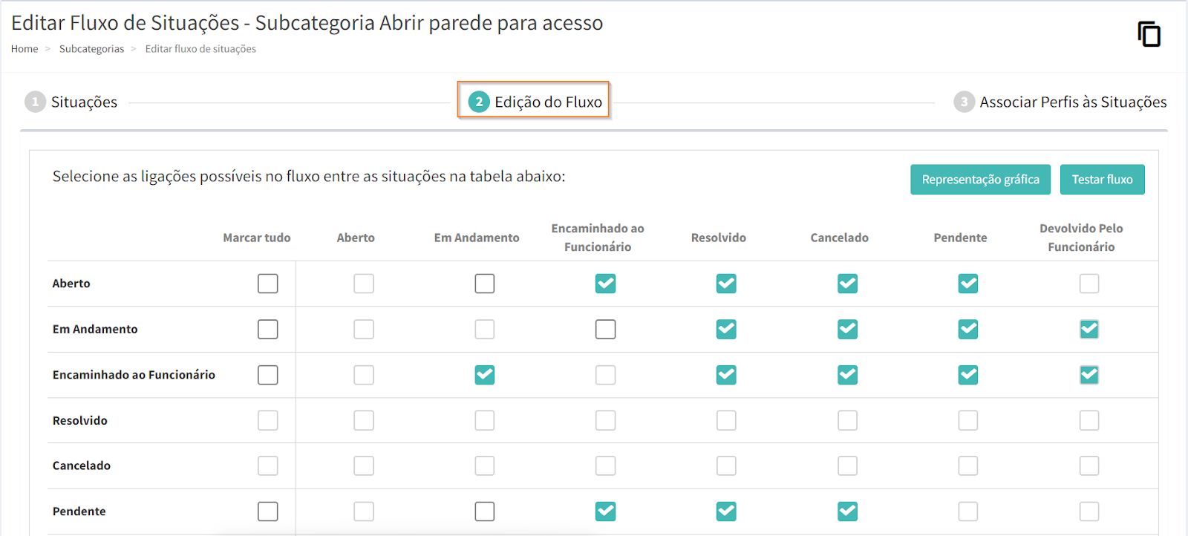Click the Representação gráfica button
The height and width of the screenshot is (536, 1188).
(x=980, y=180)
